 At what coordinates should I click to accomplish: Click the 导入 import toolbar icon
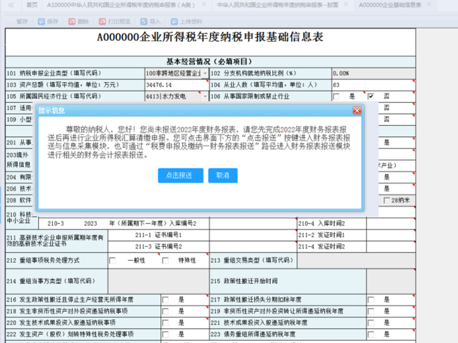(x=144, y=22)
